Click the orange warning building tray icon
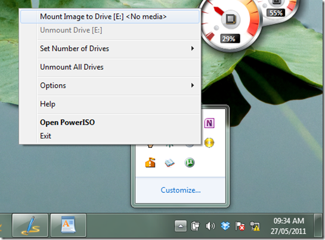The width and height of the screenshot is (325, 240). coord(150,163)
